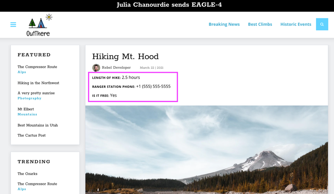The height and width of the screenshot is (194, 334).
Task: Select the Alps category under Featured
Action: point(22,72)
